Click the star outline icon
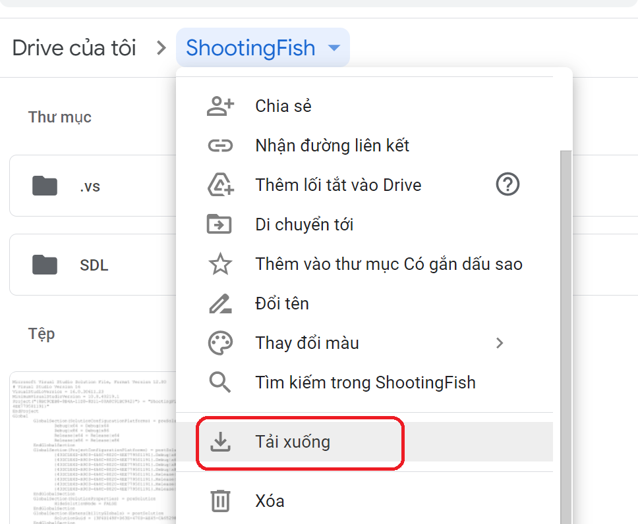Viewport: 638px width, 524px height. click(x=220, y=264)
